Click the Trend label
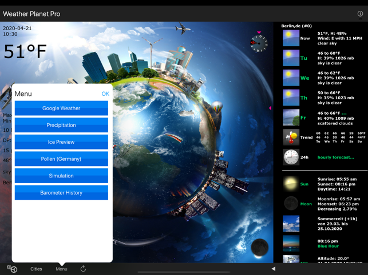The width and height of the screenshot is (368, 275). pyautogui.click(x=306, y=137)
